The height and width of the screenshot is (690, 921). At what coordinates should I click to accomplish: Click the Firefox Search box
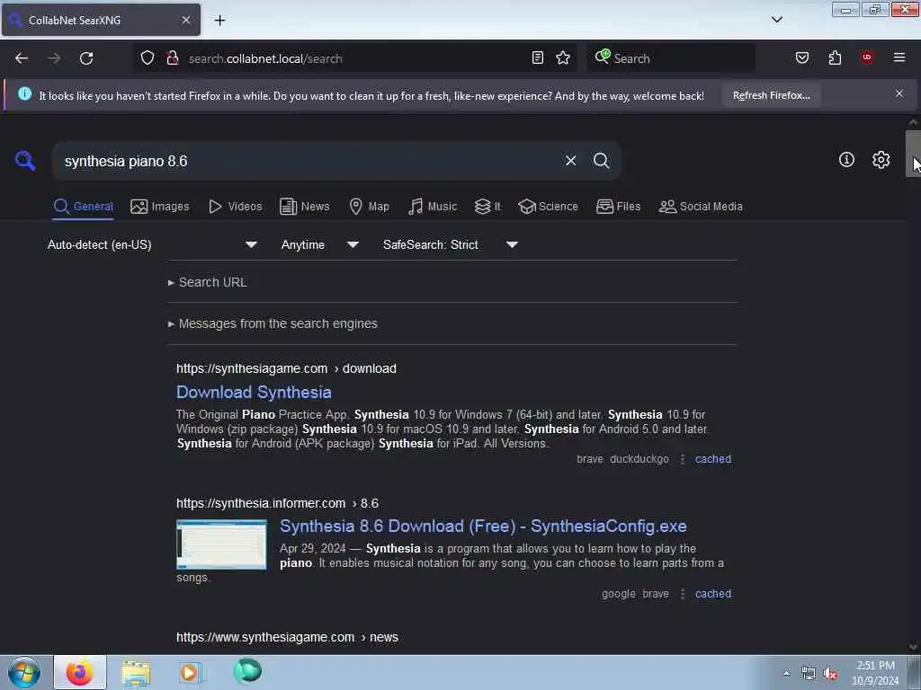[x=670, y=58]
